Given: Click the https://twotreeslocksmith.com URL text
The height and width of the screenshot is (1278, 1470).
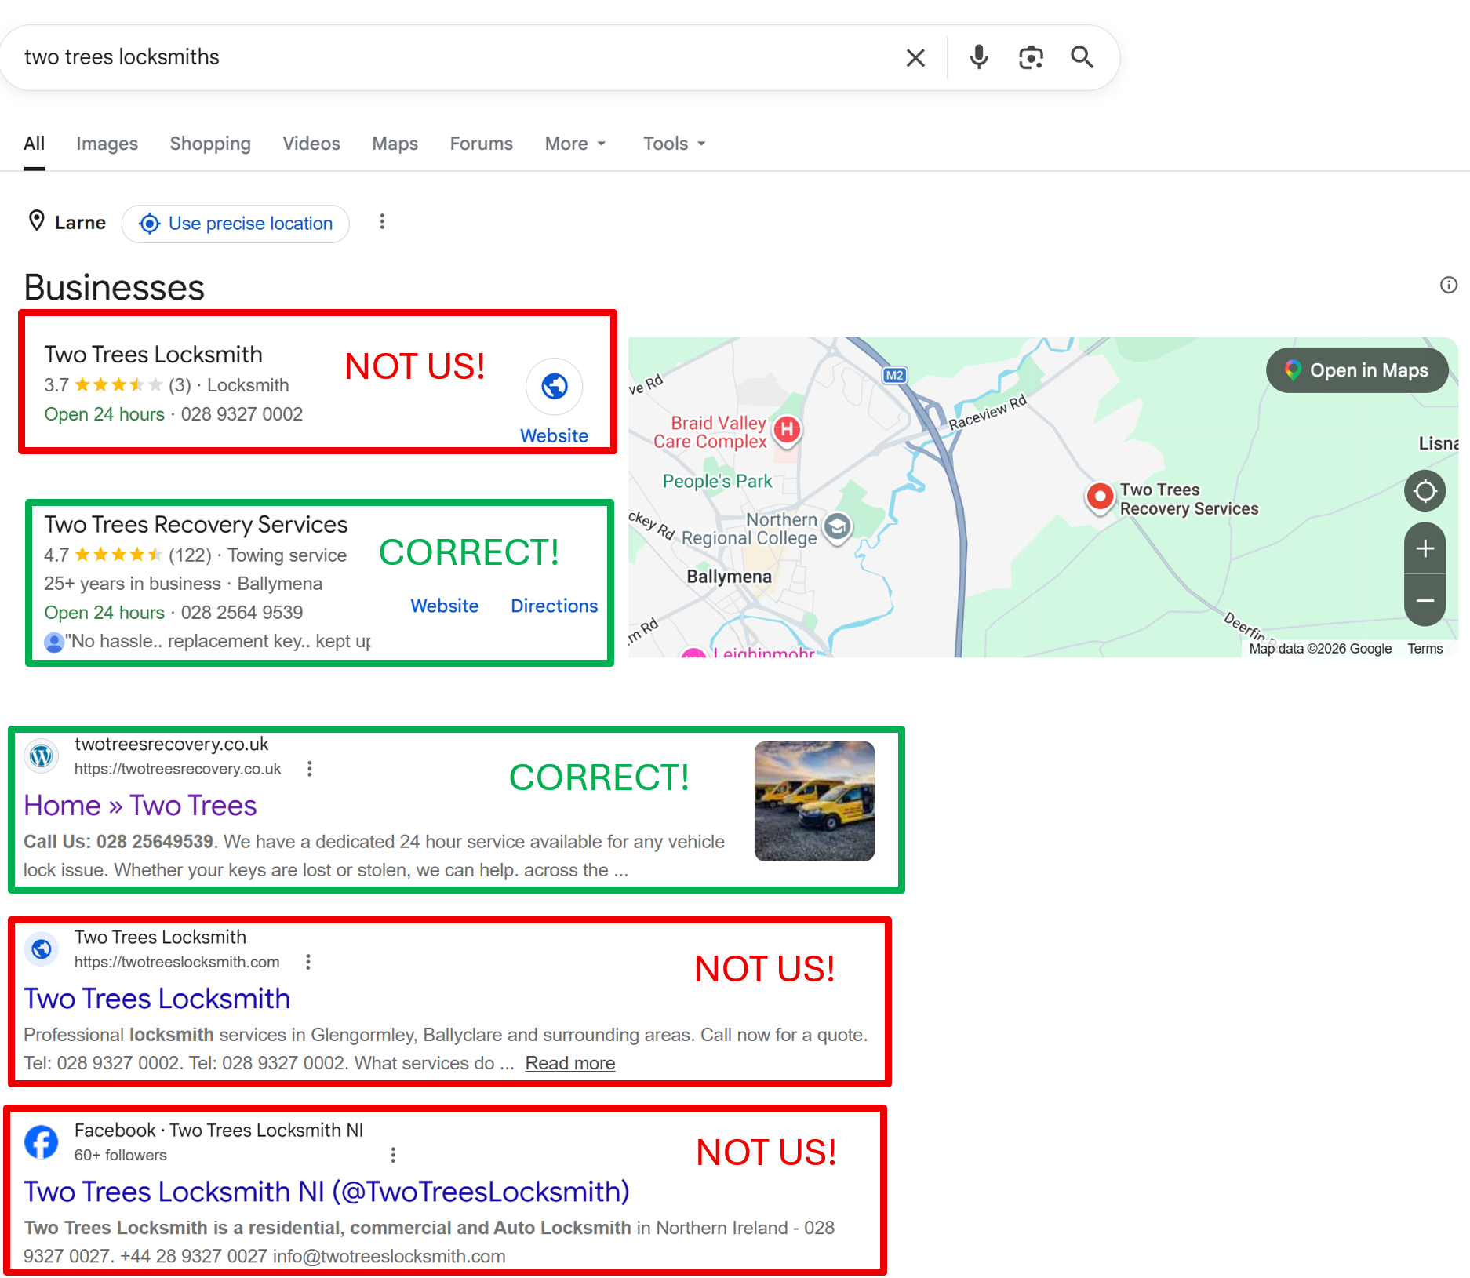Looking at the screenshot, I should point(176,962).
